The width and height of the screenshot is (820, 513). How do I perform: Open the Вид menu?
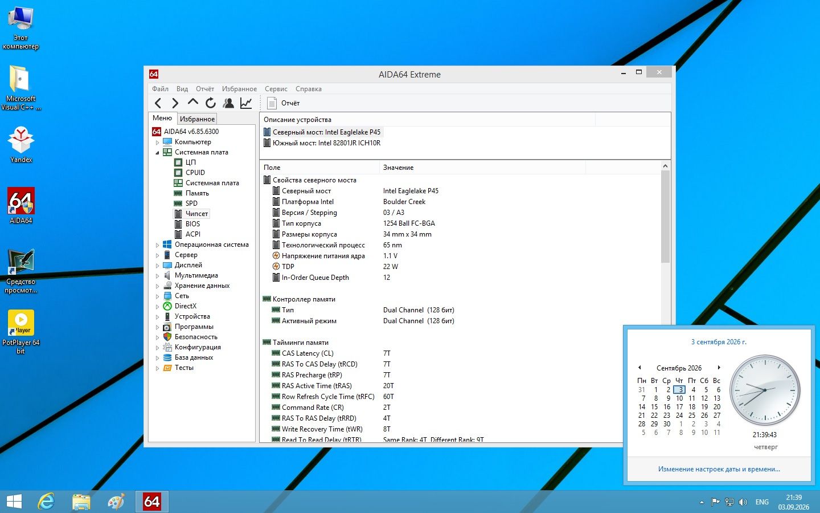point(182,89)
